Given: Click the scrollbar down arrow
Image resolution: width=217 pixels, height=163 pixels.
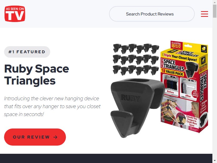Looking at the screenshot, I should point(215,161).
